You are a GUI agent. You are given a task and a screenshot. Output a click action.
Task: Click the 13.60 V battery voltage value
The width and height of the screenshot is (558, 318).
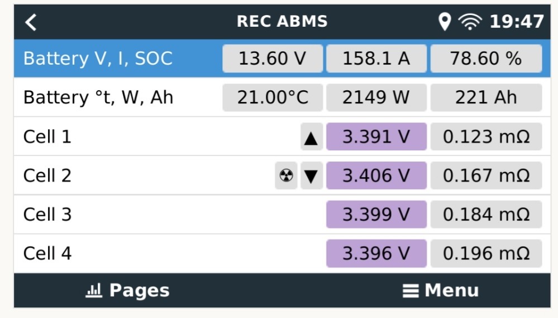click(x=273, y=58)
